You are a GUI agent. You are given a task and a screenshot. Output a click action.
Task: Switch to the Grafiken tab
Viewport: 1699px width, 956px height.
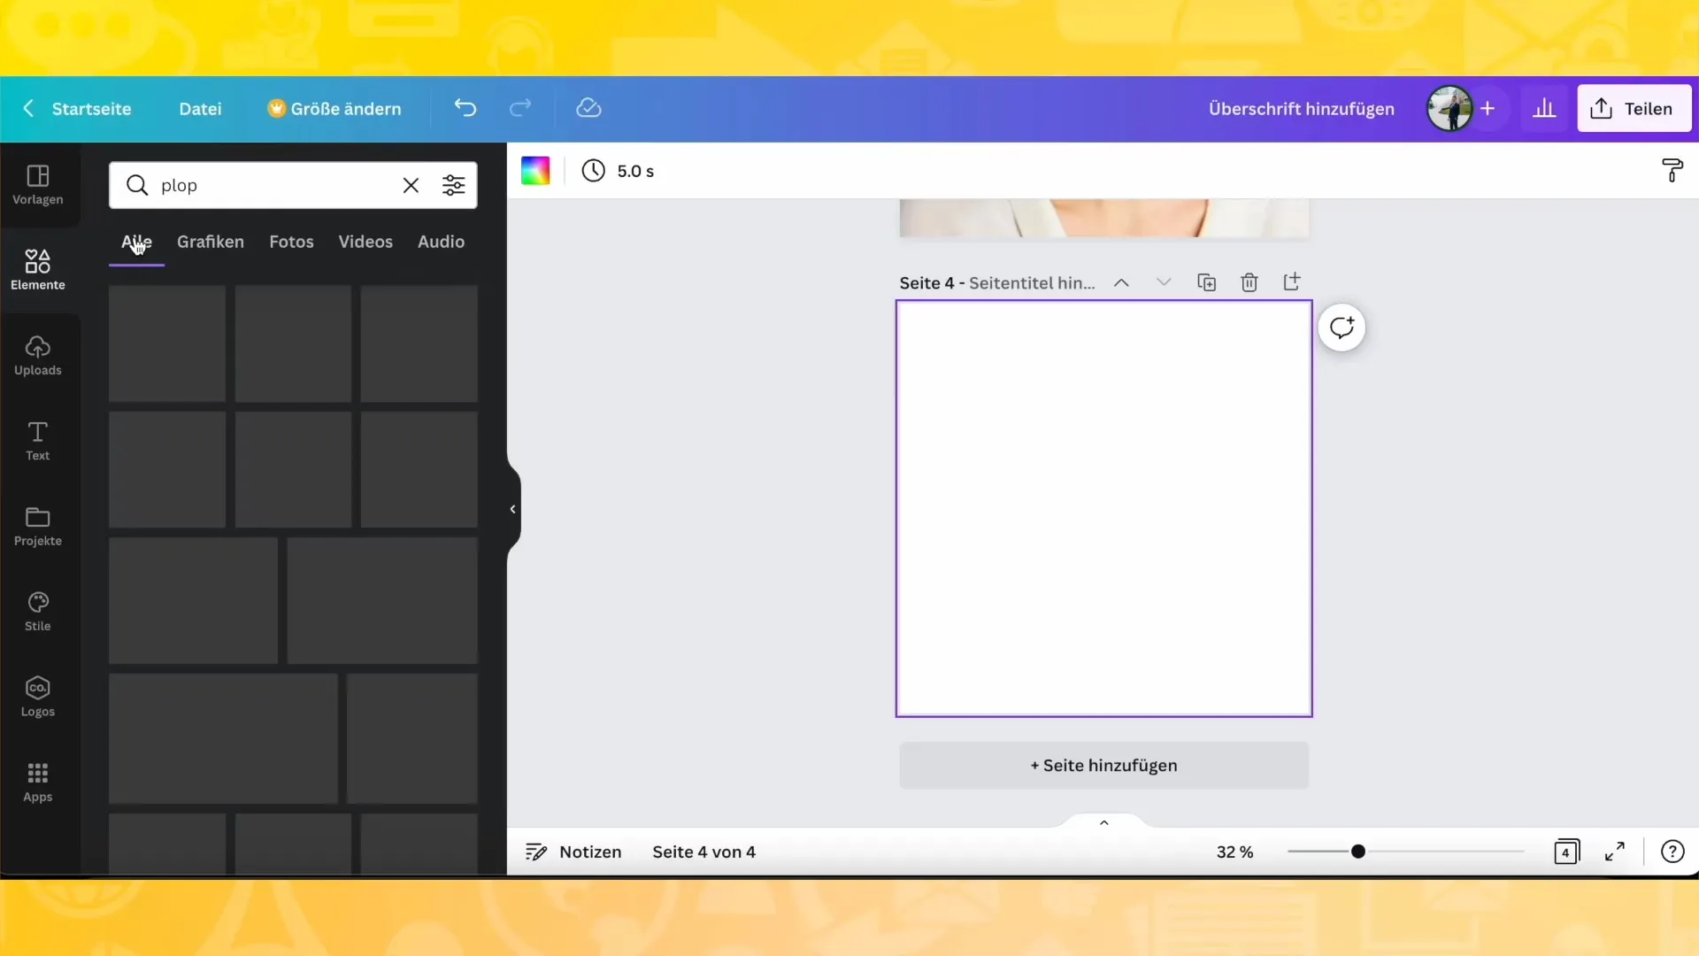211,242
